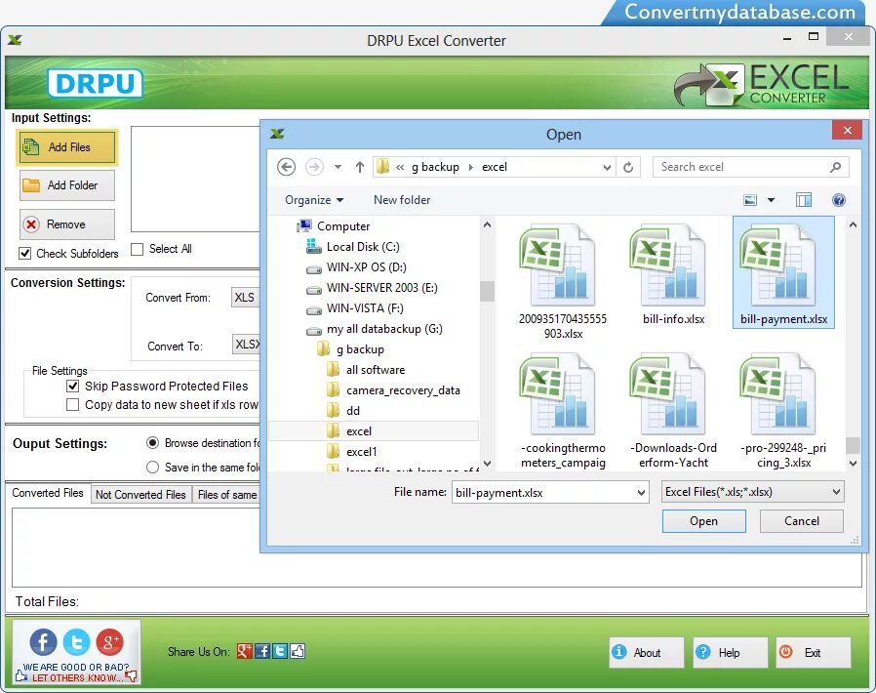Image resolution: width=876 pixels, height=693 pixels.
Task: Click the thumbs-up like share icon
Action: pos(298,651)
